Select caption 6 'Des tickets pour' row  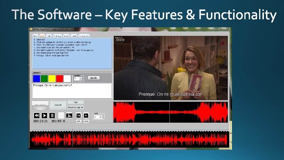pos(72,53)
